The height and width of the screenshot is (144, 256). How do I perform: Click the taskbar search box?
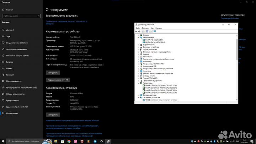[x=30, y=141]
